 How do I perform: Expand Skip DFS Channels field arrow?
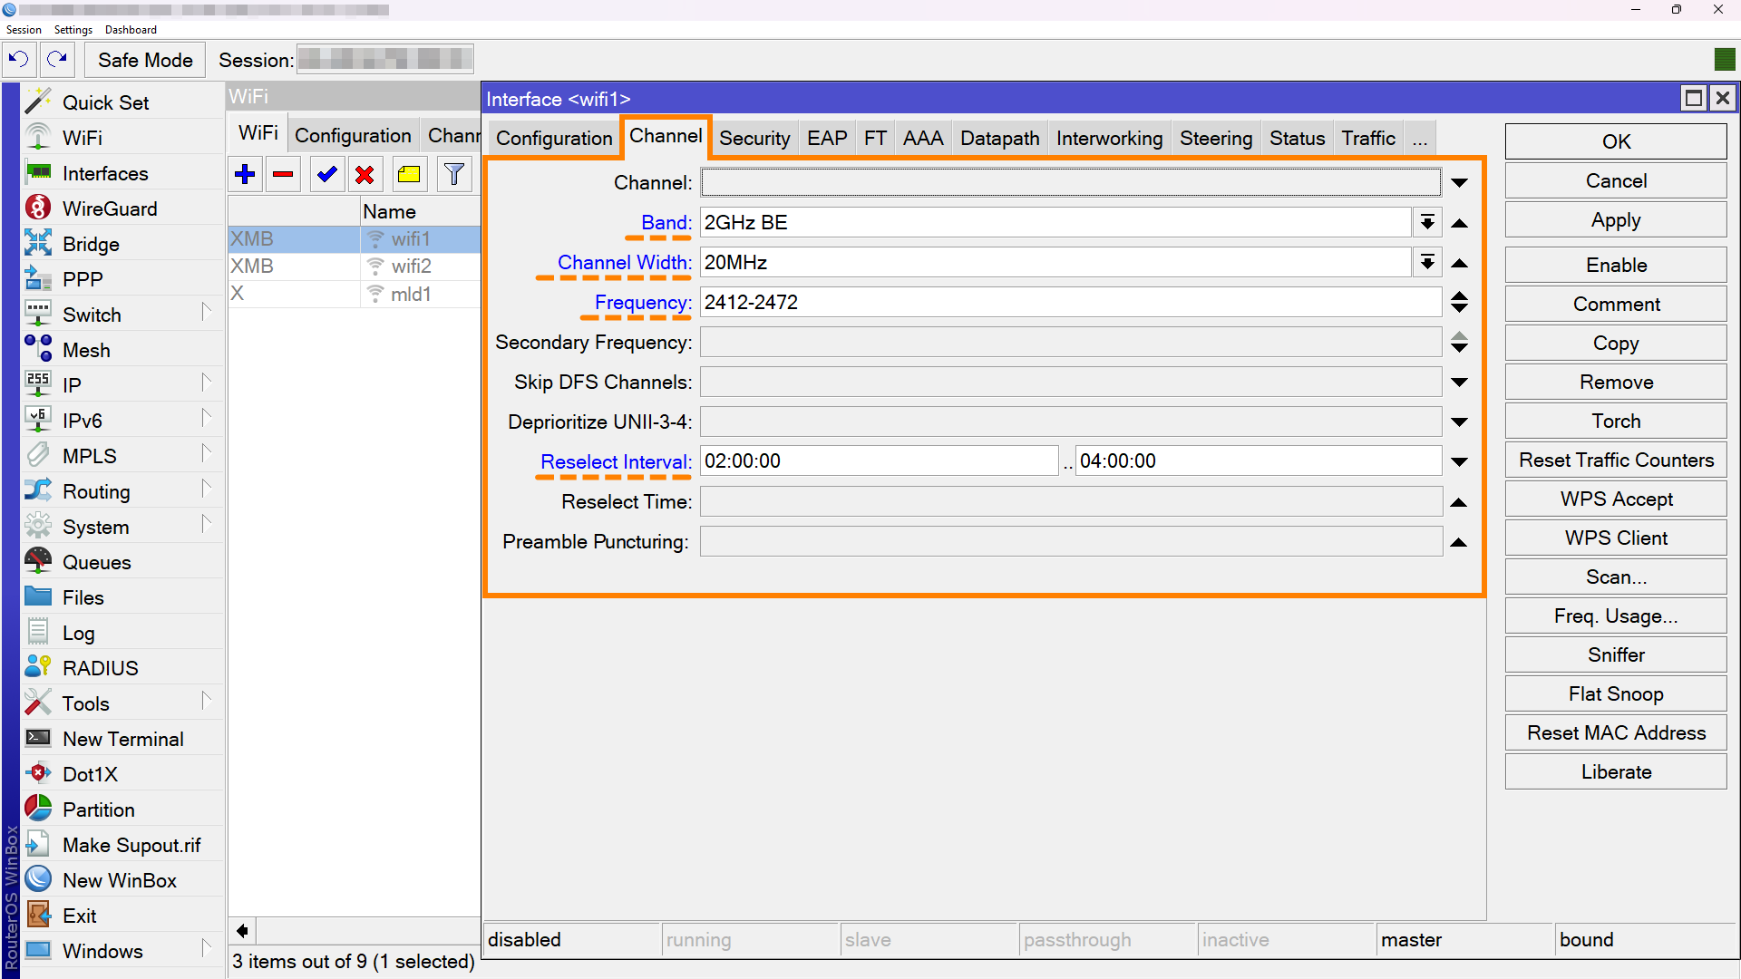pyautogui.click(x=1459, y=383)
